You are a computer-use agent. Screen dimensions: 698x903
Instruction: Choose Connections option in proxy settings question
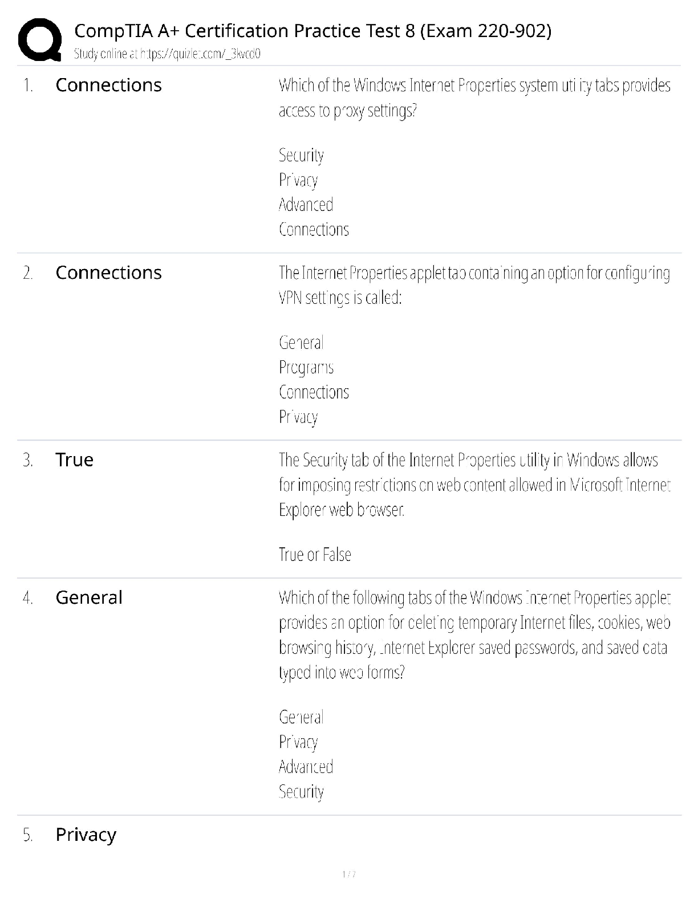point(314,230)
